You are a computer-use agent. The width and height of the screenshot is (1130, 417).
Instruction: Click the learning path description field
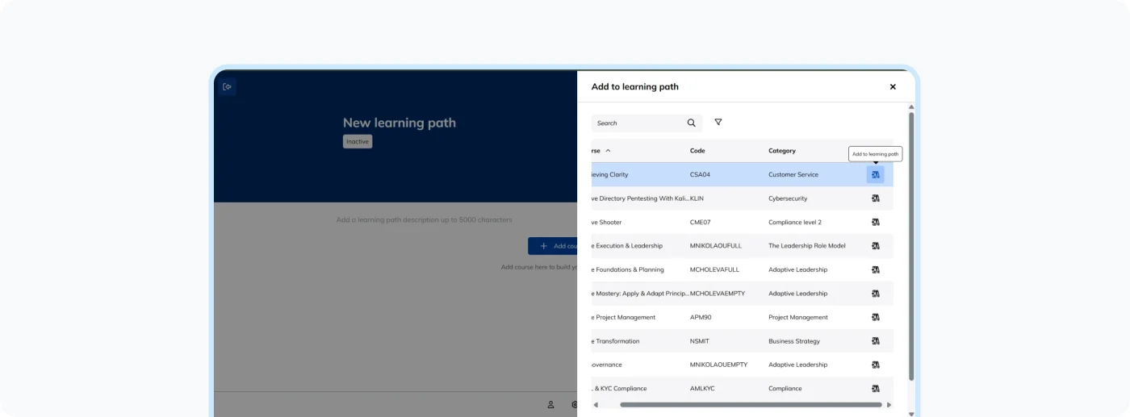point(424,220)
